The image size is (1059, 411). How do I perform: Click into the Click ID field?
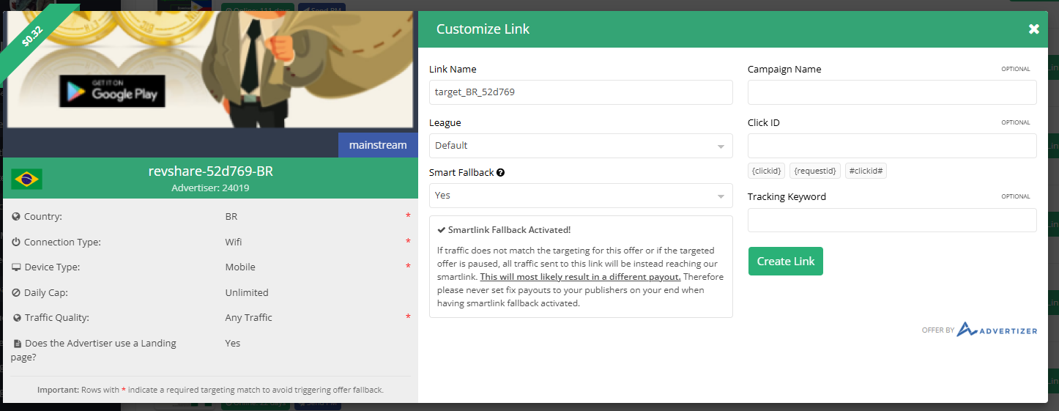tap(891, 146)
